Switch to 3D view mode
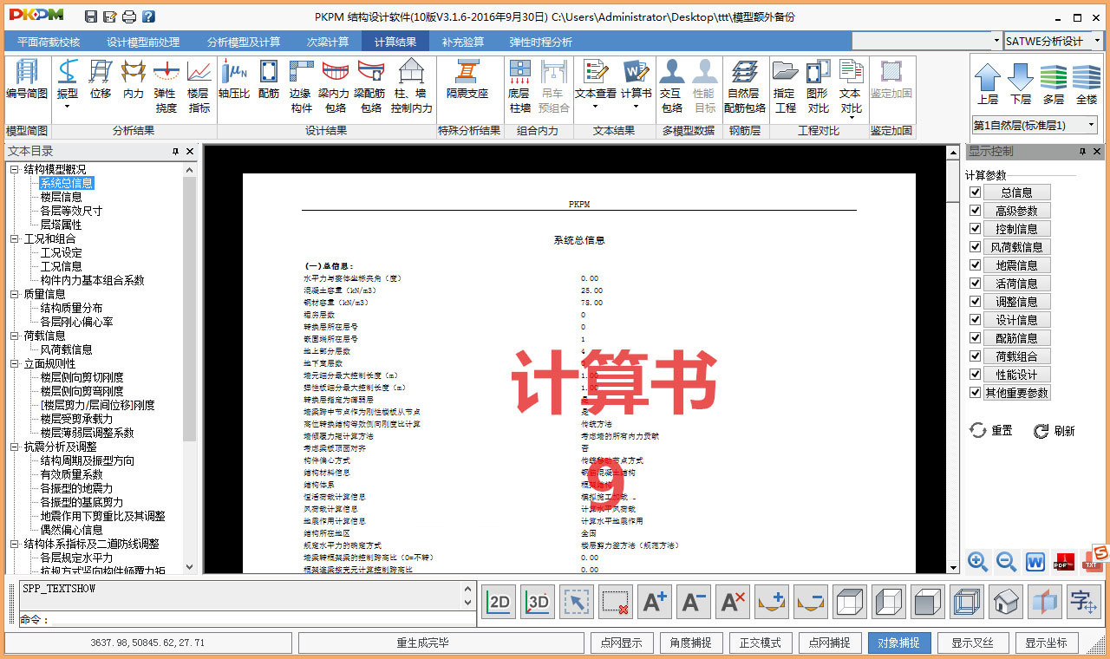 coord(537,602)
